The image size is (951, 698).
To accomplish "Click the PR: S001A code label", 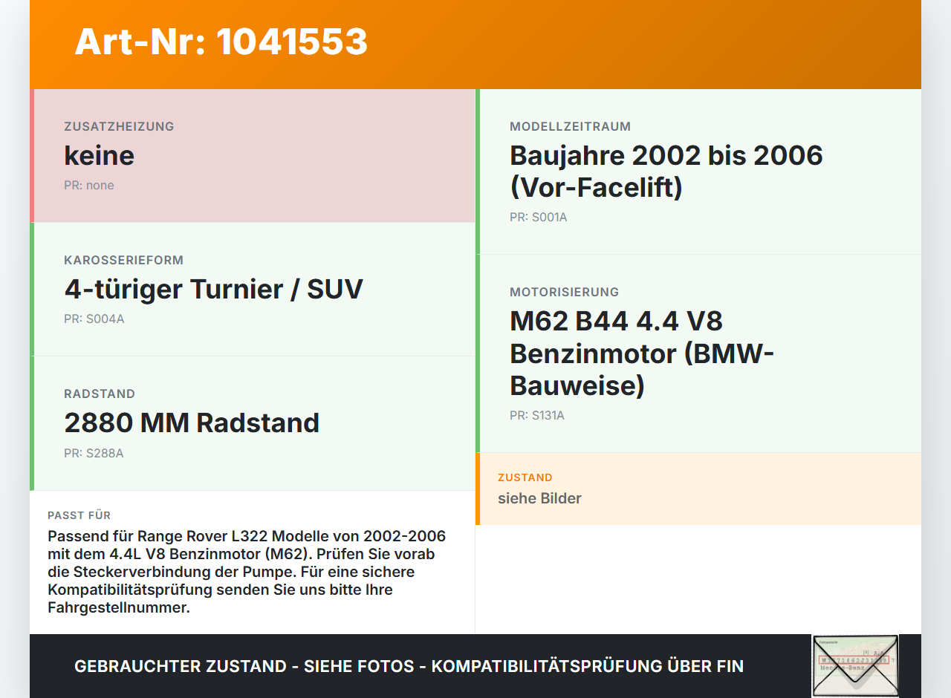I will (539, 218).
